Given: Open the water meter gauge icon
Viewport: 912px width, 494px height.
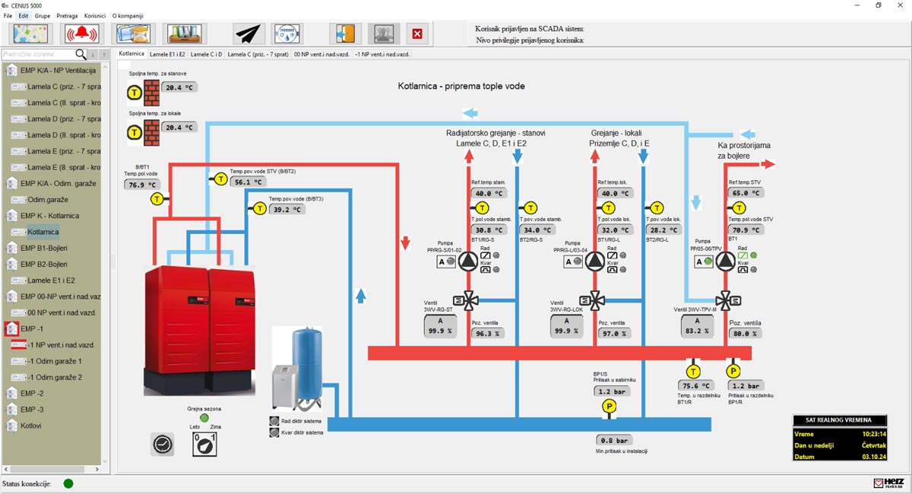Looking at the screenshot, I should click(287, 33).
